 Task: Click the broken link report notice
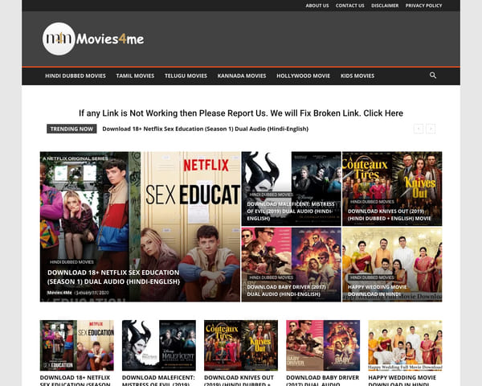241,113
